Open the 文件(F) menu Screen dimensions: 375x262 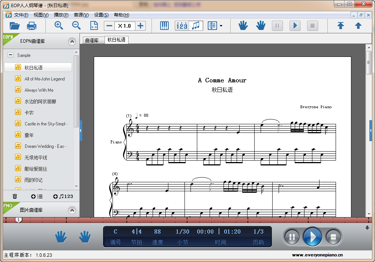21,15
